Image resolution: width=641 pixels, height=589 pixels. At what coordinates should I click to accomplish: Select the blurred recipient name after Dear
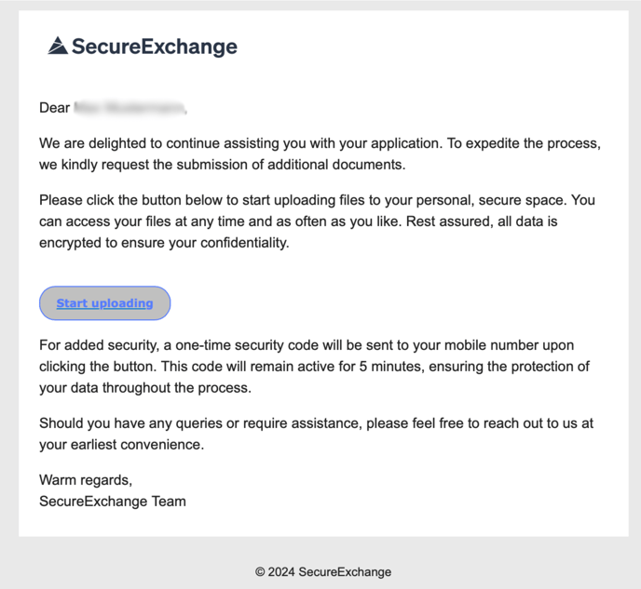tap(130, 108)
